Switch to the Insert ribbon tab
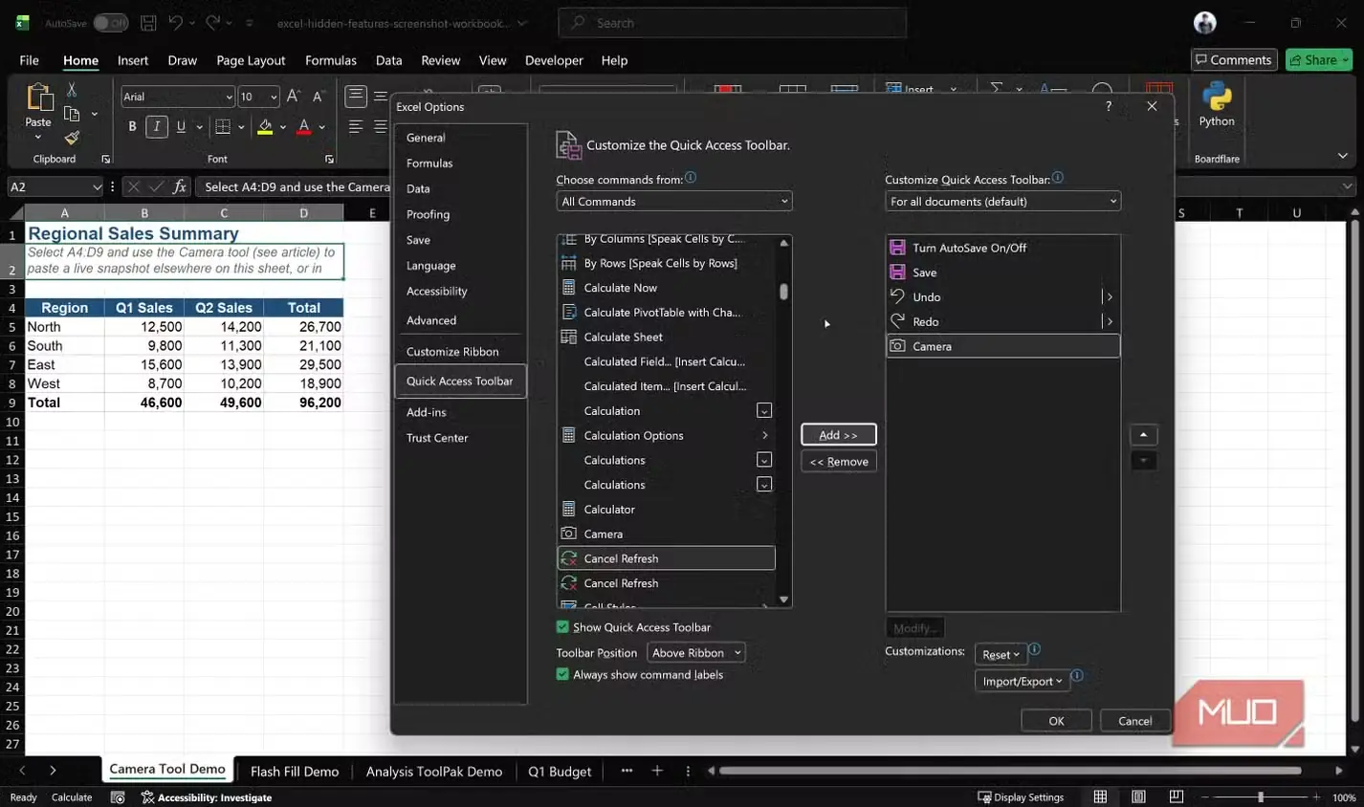The image size is (1364, 807). (133, 60)
